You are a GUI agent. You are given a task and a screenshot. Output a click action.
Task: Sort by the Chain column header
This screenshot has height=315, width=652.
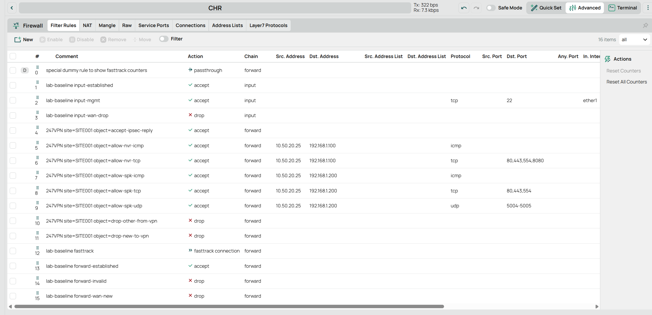[251, 56]
